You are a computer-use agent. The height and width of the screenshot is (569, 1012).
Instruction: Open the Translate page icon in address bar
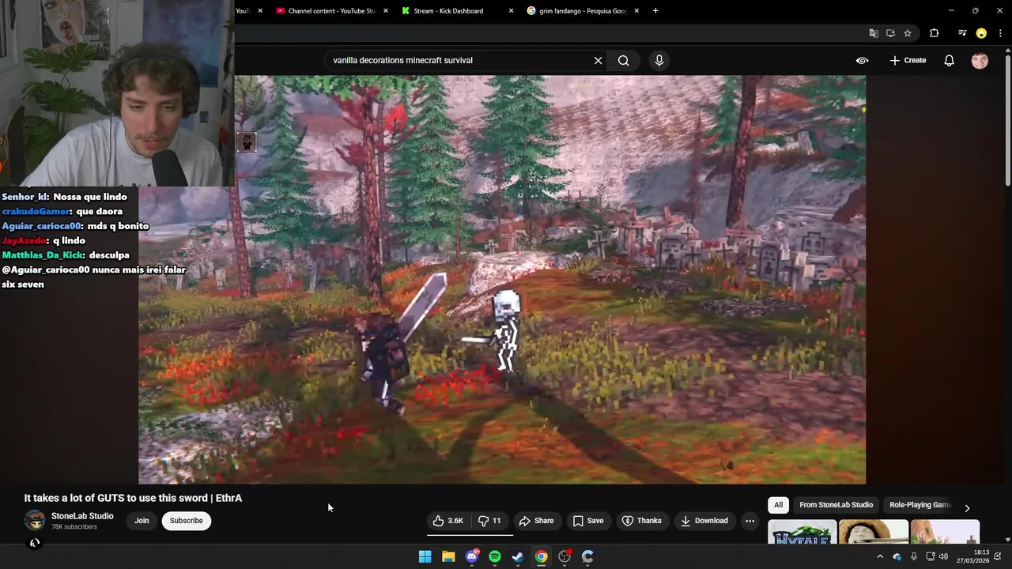pyautogui.click(x=874, y=33)
